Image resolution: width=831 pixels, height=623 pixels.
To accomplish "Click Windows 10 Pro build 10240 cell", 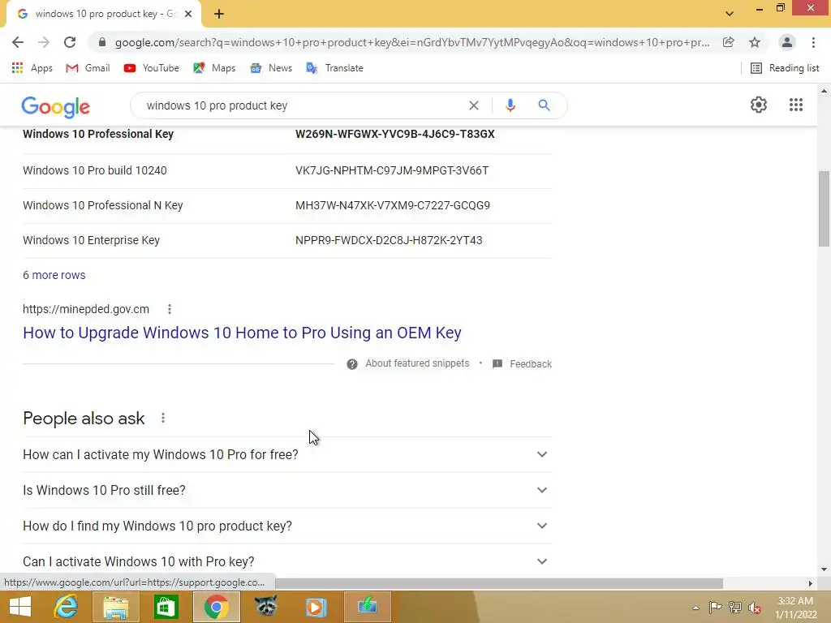I will pyautogui.click(x=95, y=170).
